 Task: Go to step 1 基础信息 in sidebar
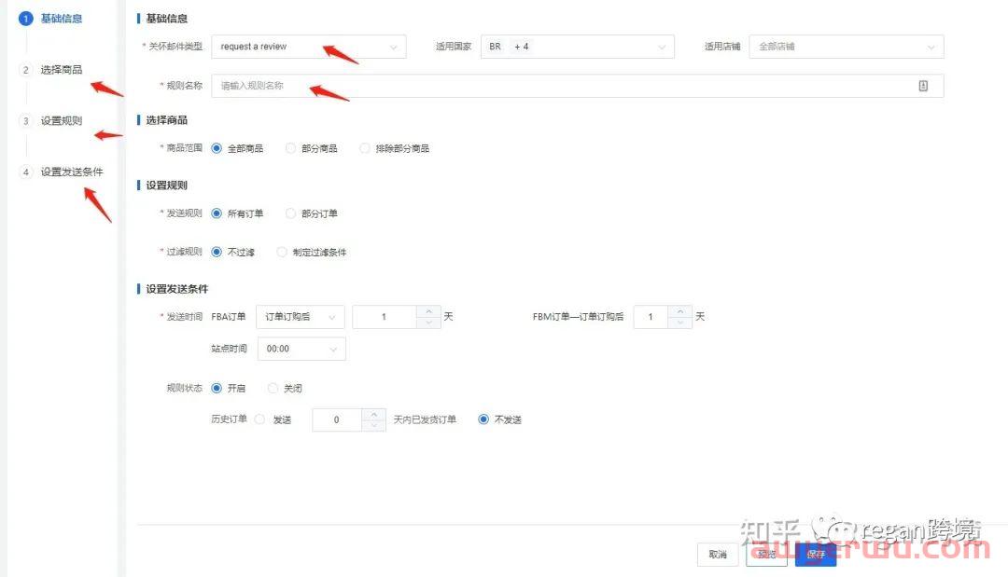coord(50,19)
